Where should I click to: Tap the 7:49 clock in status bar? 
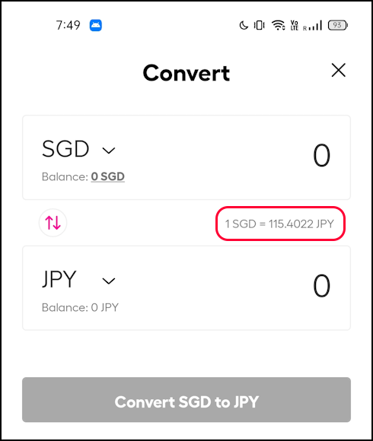pos(68,25)
